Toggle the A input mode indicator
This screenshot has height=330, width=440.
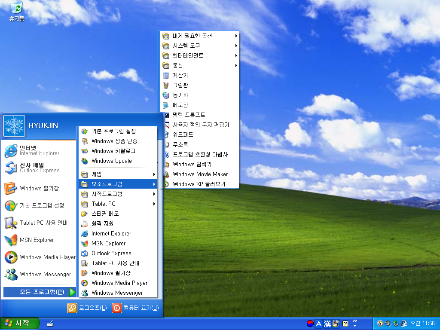pos(319,324)
